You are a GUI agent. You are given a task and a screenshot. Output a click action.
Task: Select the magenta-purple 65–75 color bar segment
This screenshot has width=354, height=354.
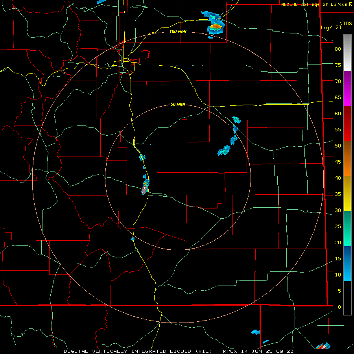click(x=347, y=88)
